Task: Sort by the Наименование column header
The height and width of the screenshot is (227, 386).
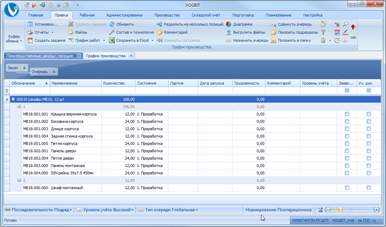Action: tap(75, 84)
